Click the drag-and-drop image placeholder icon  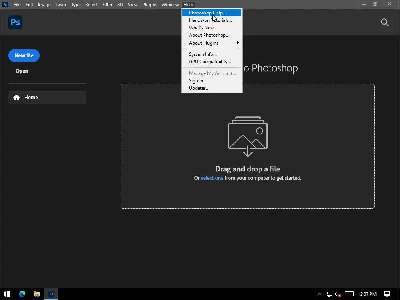[248, 136]
